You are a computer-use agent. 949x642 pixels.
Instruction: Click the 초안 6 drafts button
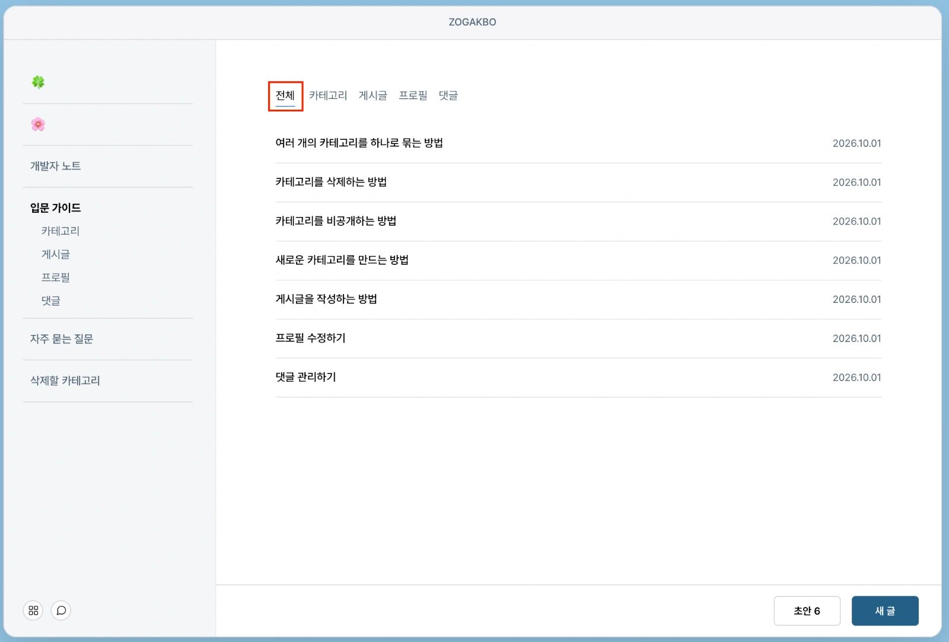[x=807, y=611]
